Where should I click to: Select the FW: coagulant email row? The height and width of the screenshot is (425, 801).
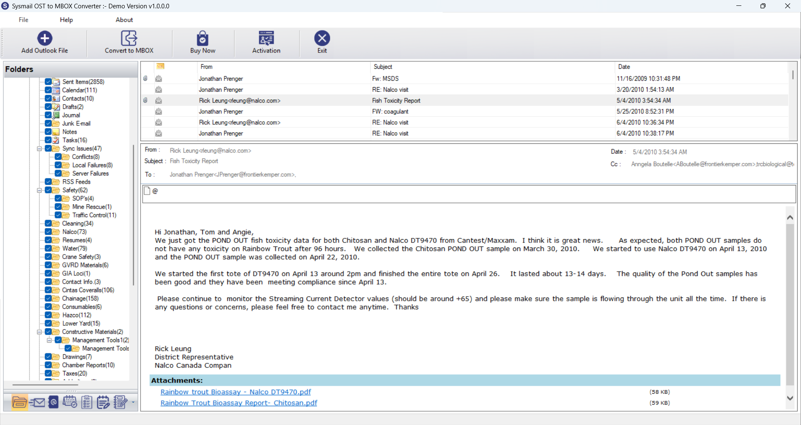[x=465, y=112]
